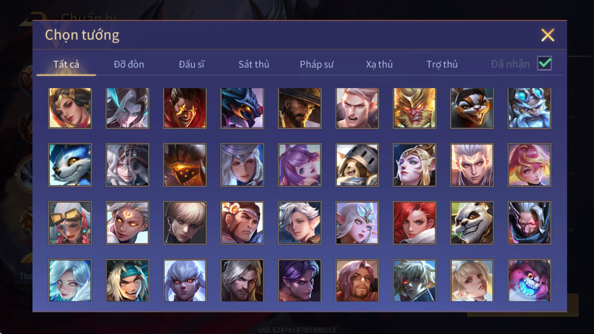Filter heroes by Sát thủ tab
Screen dimensions: 594x334
pyautogui.click(x=254, y=64)
